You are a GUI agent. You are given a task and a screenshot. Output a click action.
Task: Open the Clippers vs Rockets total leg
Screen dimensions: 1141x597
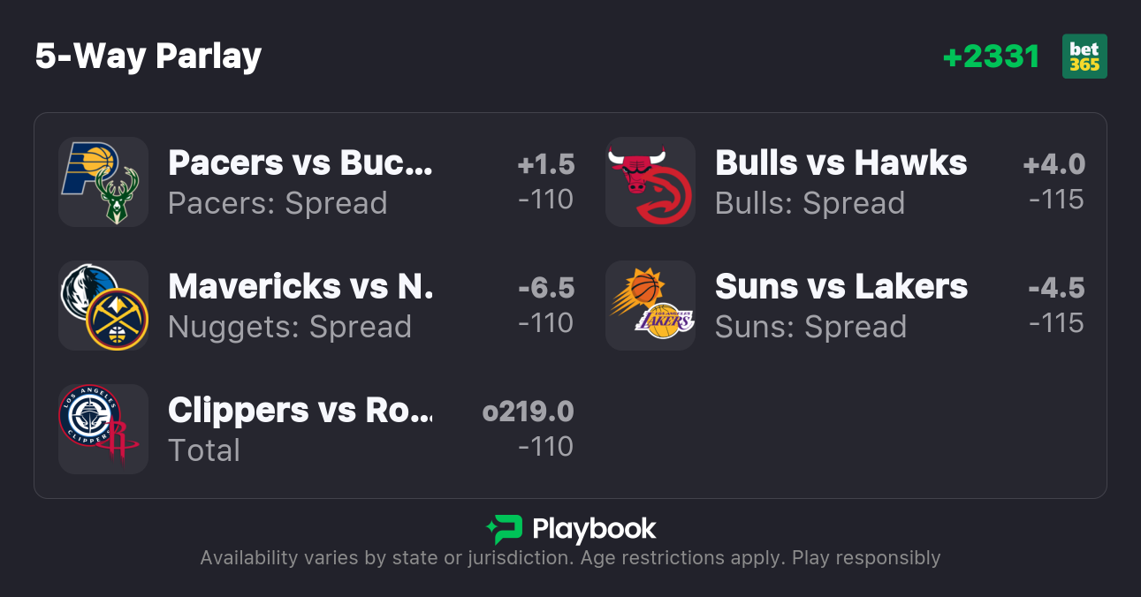pos(300,411)
